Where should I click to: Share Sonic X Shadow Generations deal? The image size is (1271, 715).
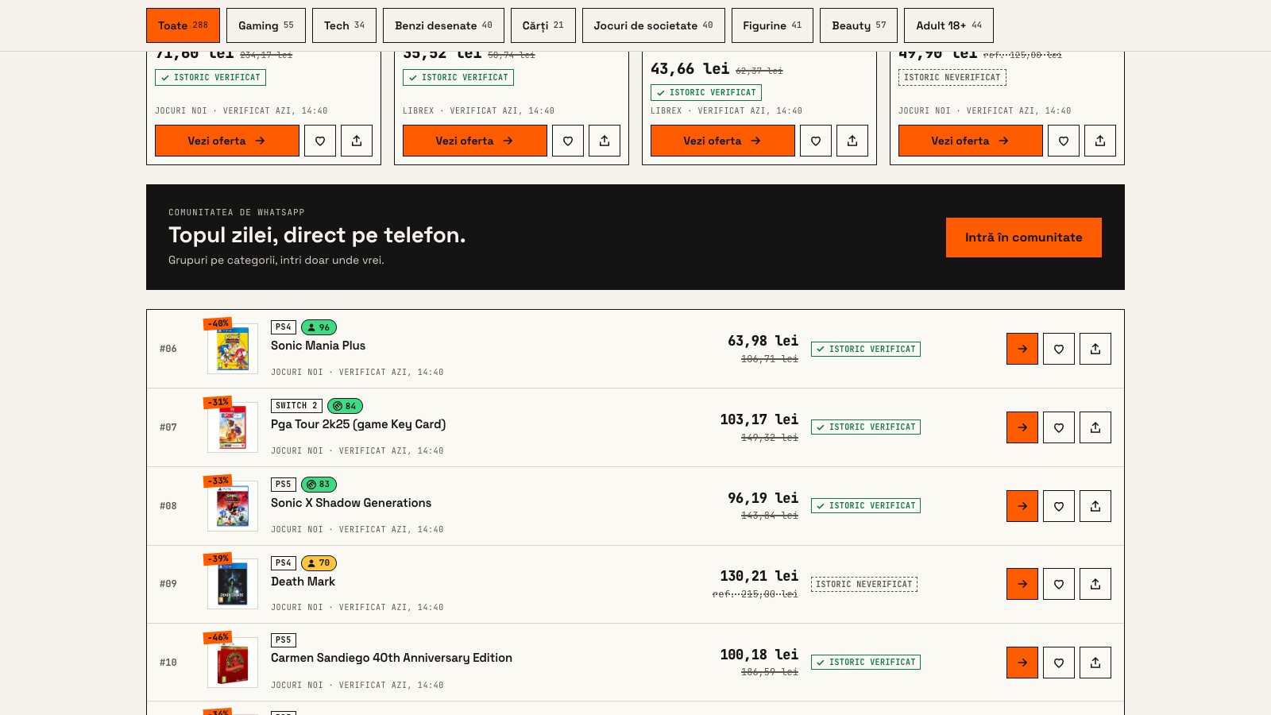click(x=1095, y=506)
